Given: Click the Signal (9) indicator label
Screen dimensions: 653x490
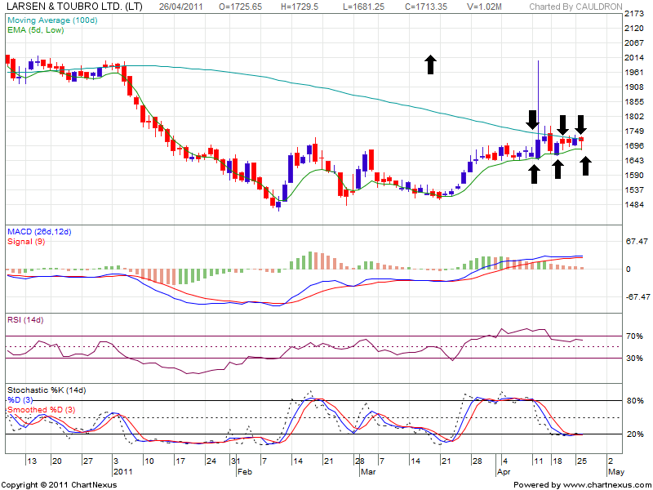Looking at the screenshot, I should point(26,242).
